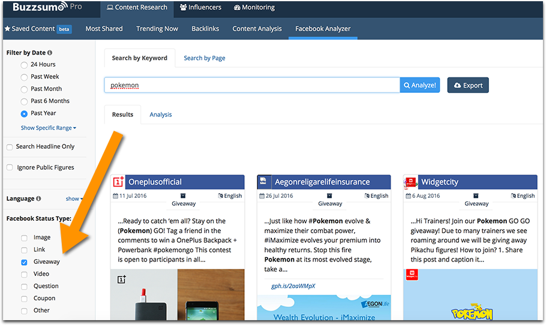
Task: Switch to Facebook Analyzer tab
Action: pyautogui.click(x=323, y=29)
